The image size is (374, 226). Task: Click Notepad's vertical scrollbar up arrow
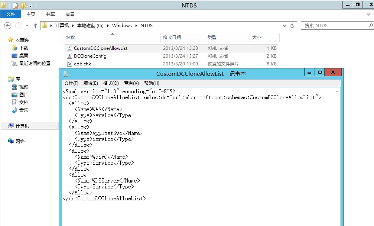337,91
